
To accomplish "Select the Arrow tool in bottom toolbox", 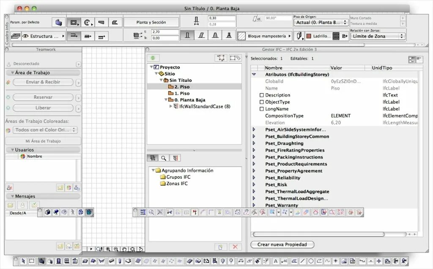I will tap(23, 261).
